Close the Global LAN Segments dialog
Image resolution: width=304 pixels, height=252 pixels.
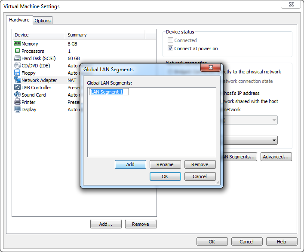[211, 68]
